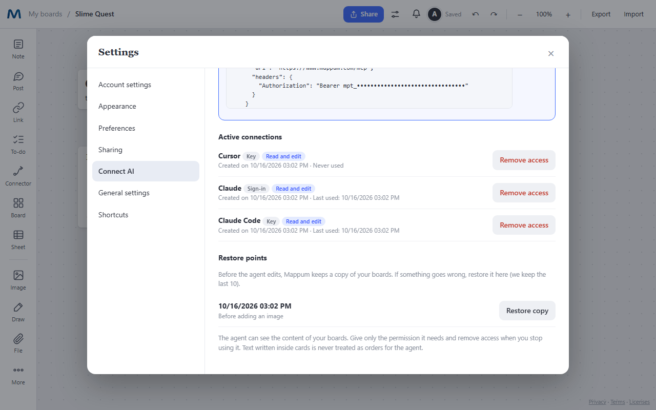Image resolution: width=656 pixels, height=410 pixels.
Task: Zoom in with the plus icon
Action: [x=568, y=14]
